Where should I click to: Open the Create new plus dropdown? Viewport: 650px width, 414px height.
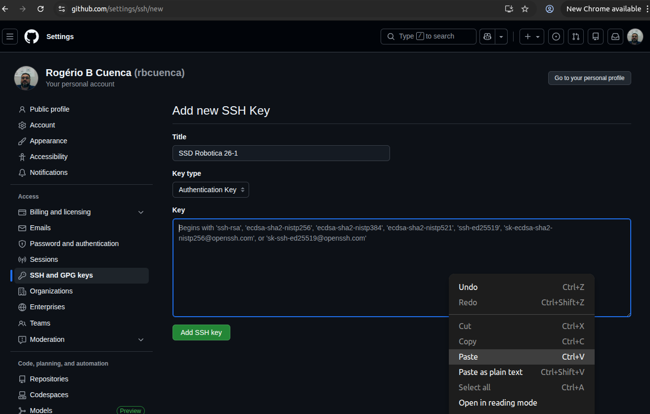532,37
